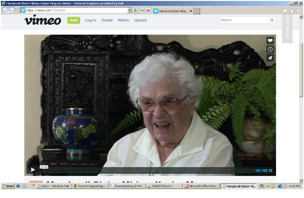Click page scrollbar up arrow
304x198 pixels.
[x=301, y=17]
